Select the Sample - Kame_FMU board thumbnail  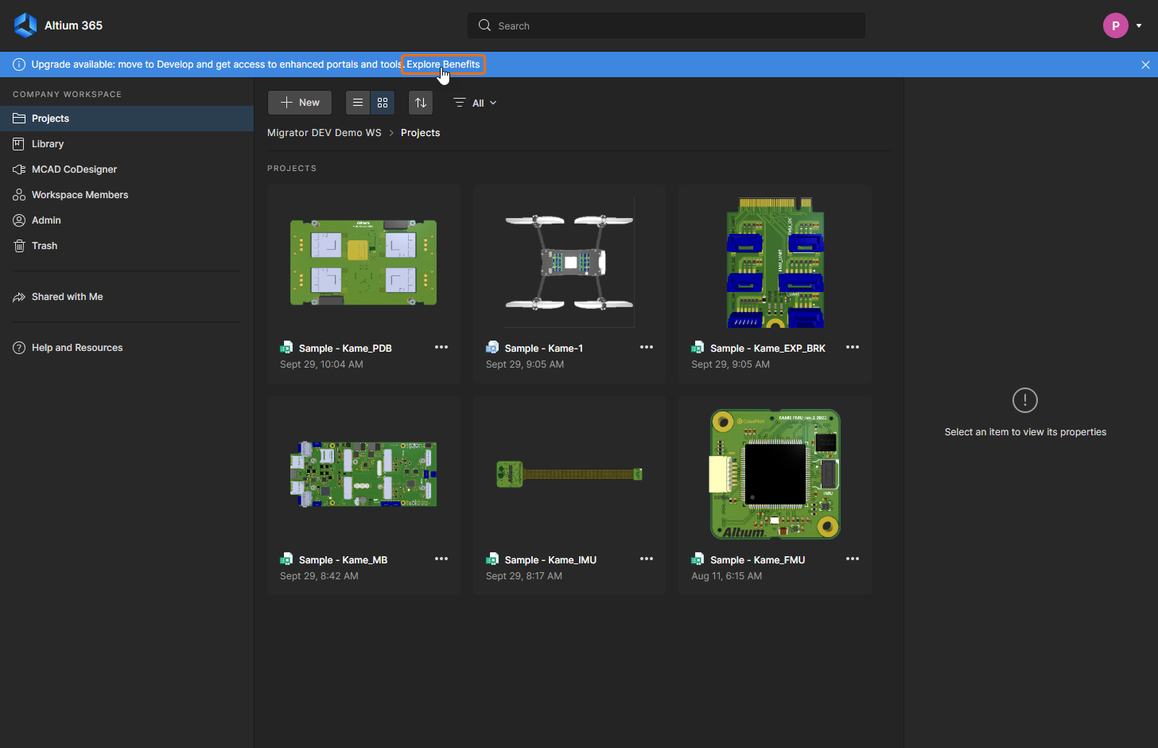pos(775,474)
